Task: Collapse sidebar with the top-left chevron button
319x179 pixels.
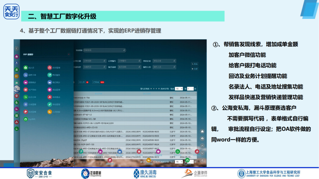Action: (17, 49)
